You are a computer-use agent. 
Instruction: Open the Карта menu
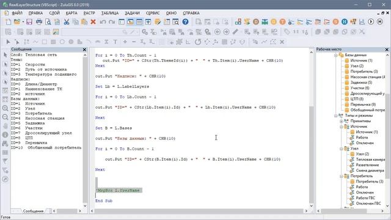[x=71, y=13]
